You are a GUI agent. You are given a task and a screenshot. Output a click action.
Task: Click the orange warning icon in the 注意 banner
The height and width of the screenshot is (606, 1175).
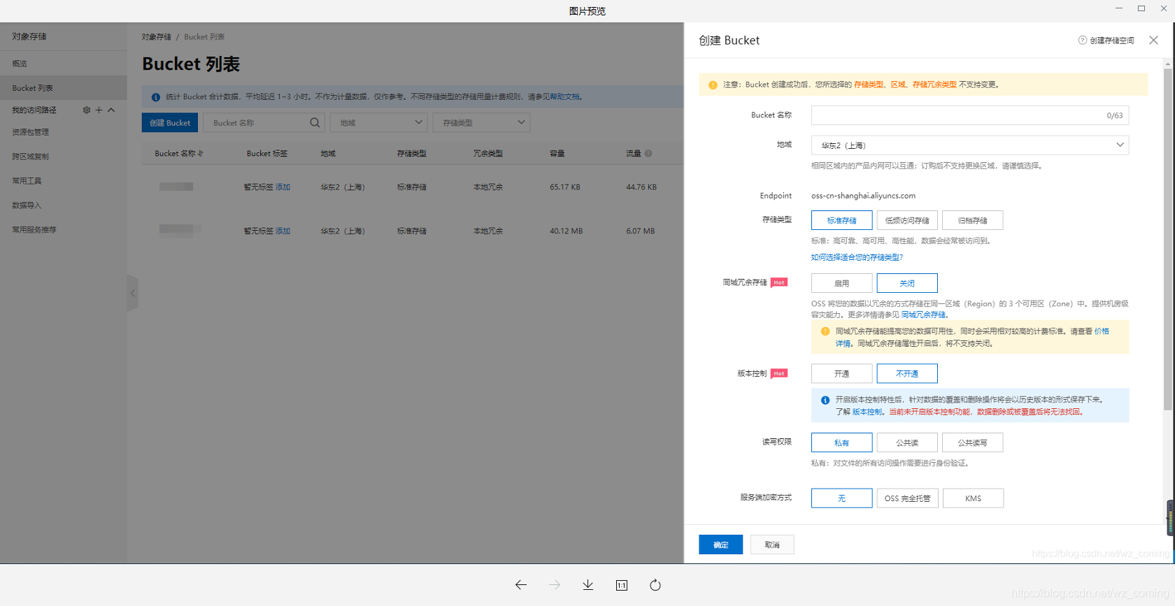tap(713, 85)
